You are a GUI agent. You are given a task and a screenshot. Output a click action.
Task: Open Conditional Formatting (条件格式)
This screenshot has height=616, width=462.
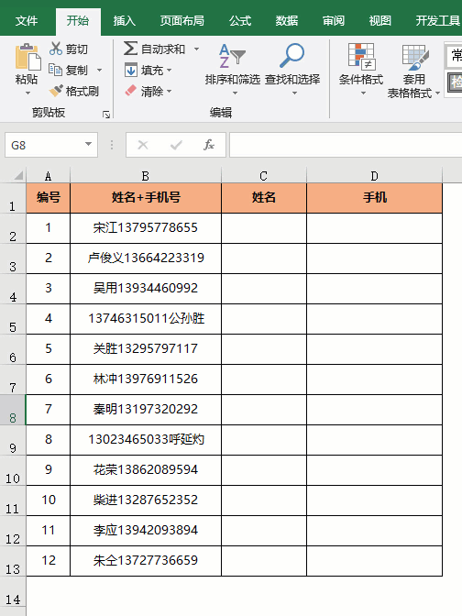[x=361, y=69]
